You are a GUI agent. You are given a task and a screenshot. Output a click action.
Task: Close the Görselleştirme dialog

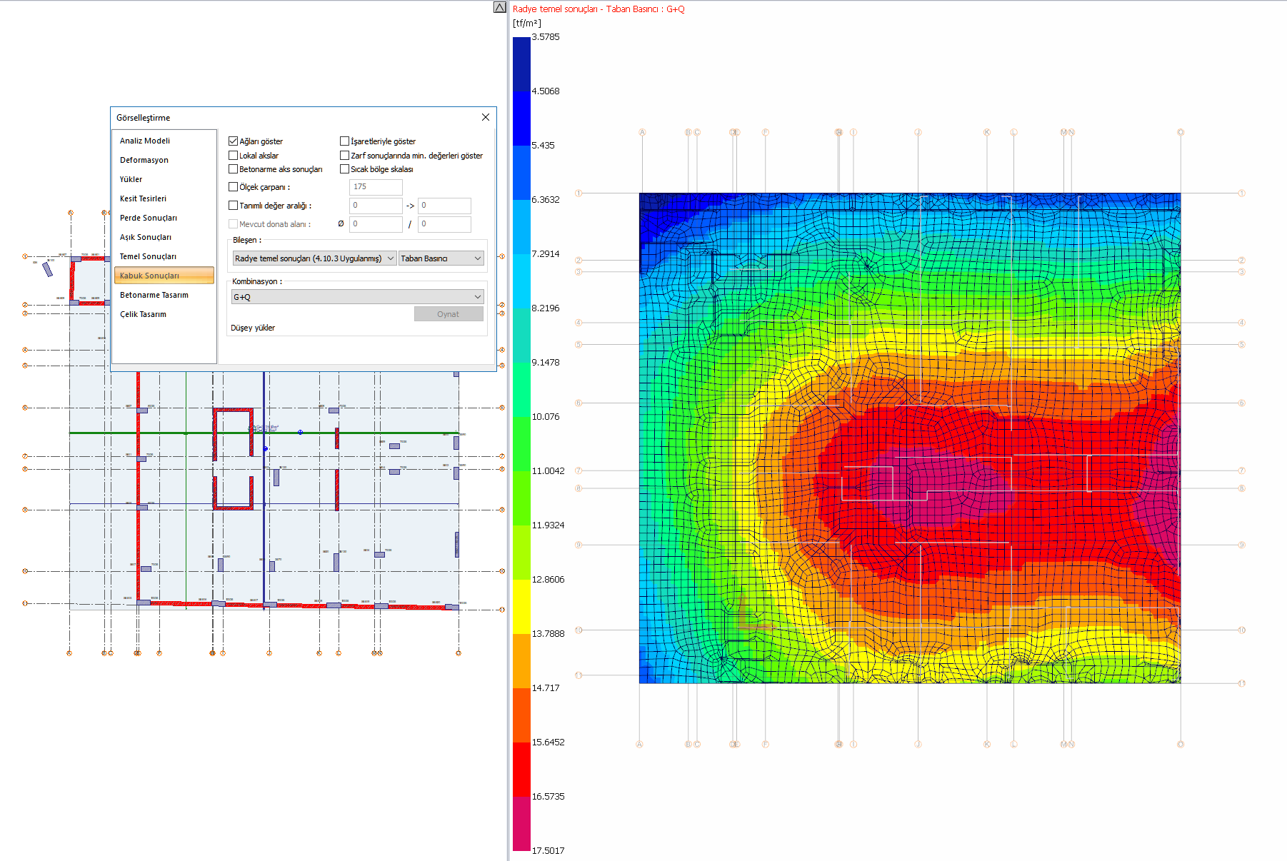coord(486,117)
